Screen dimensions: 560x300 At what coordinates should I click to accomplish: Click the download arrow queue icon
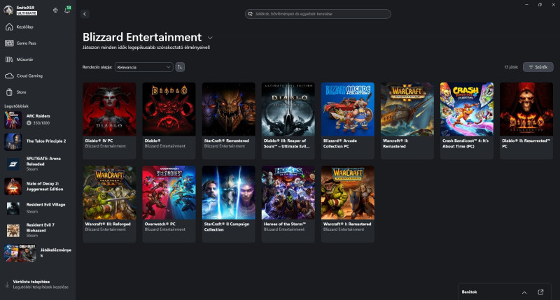tap(7, 285)
